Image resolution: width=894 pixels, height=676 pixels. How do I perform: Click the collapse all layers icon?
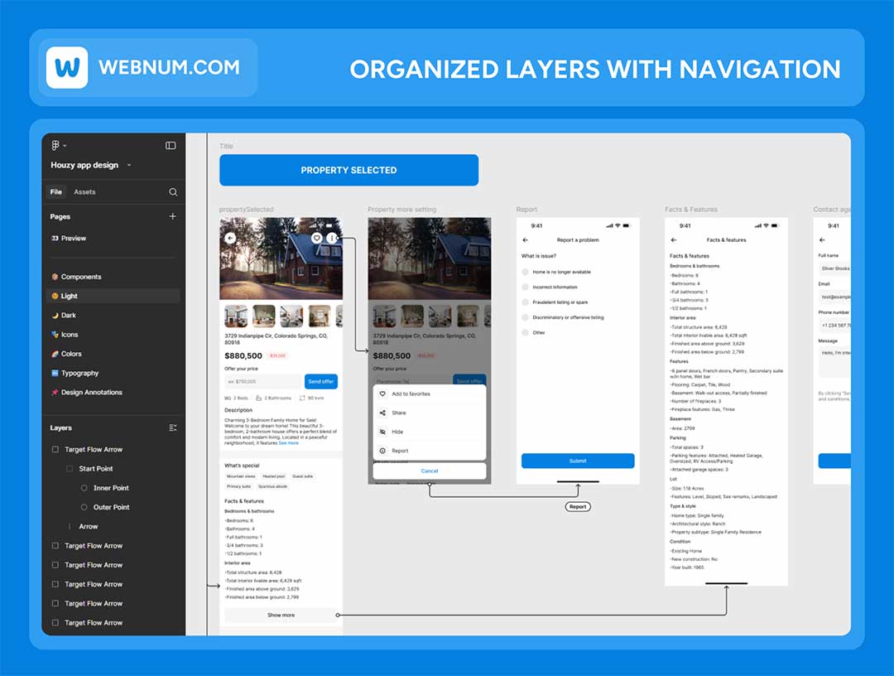(173, 427)
